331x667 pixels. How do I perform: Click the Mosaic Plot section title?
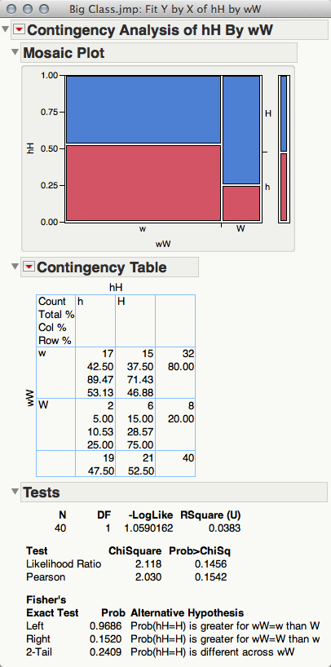click(64, 53)
